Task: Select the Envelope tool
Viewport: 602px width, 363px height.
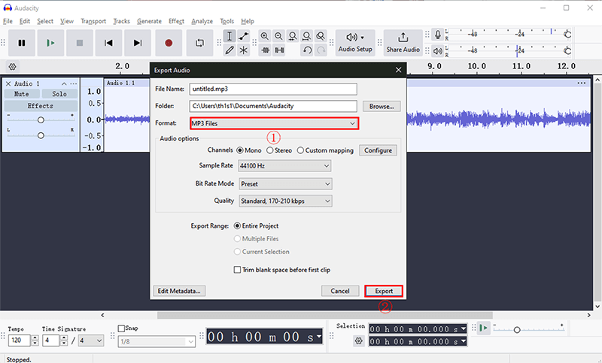Action: pos(243,36)
